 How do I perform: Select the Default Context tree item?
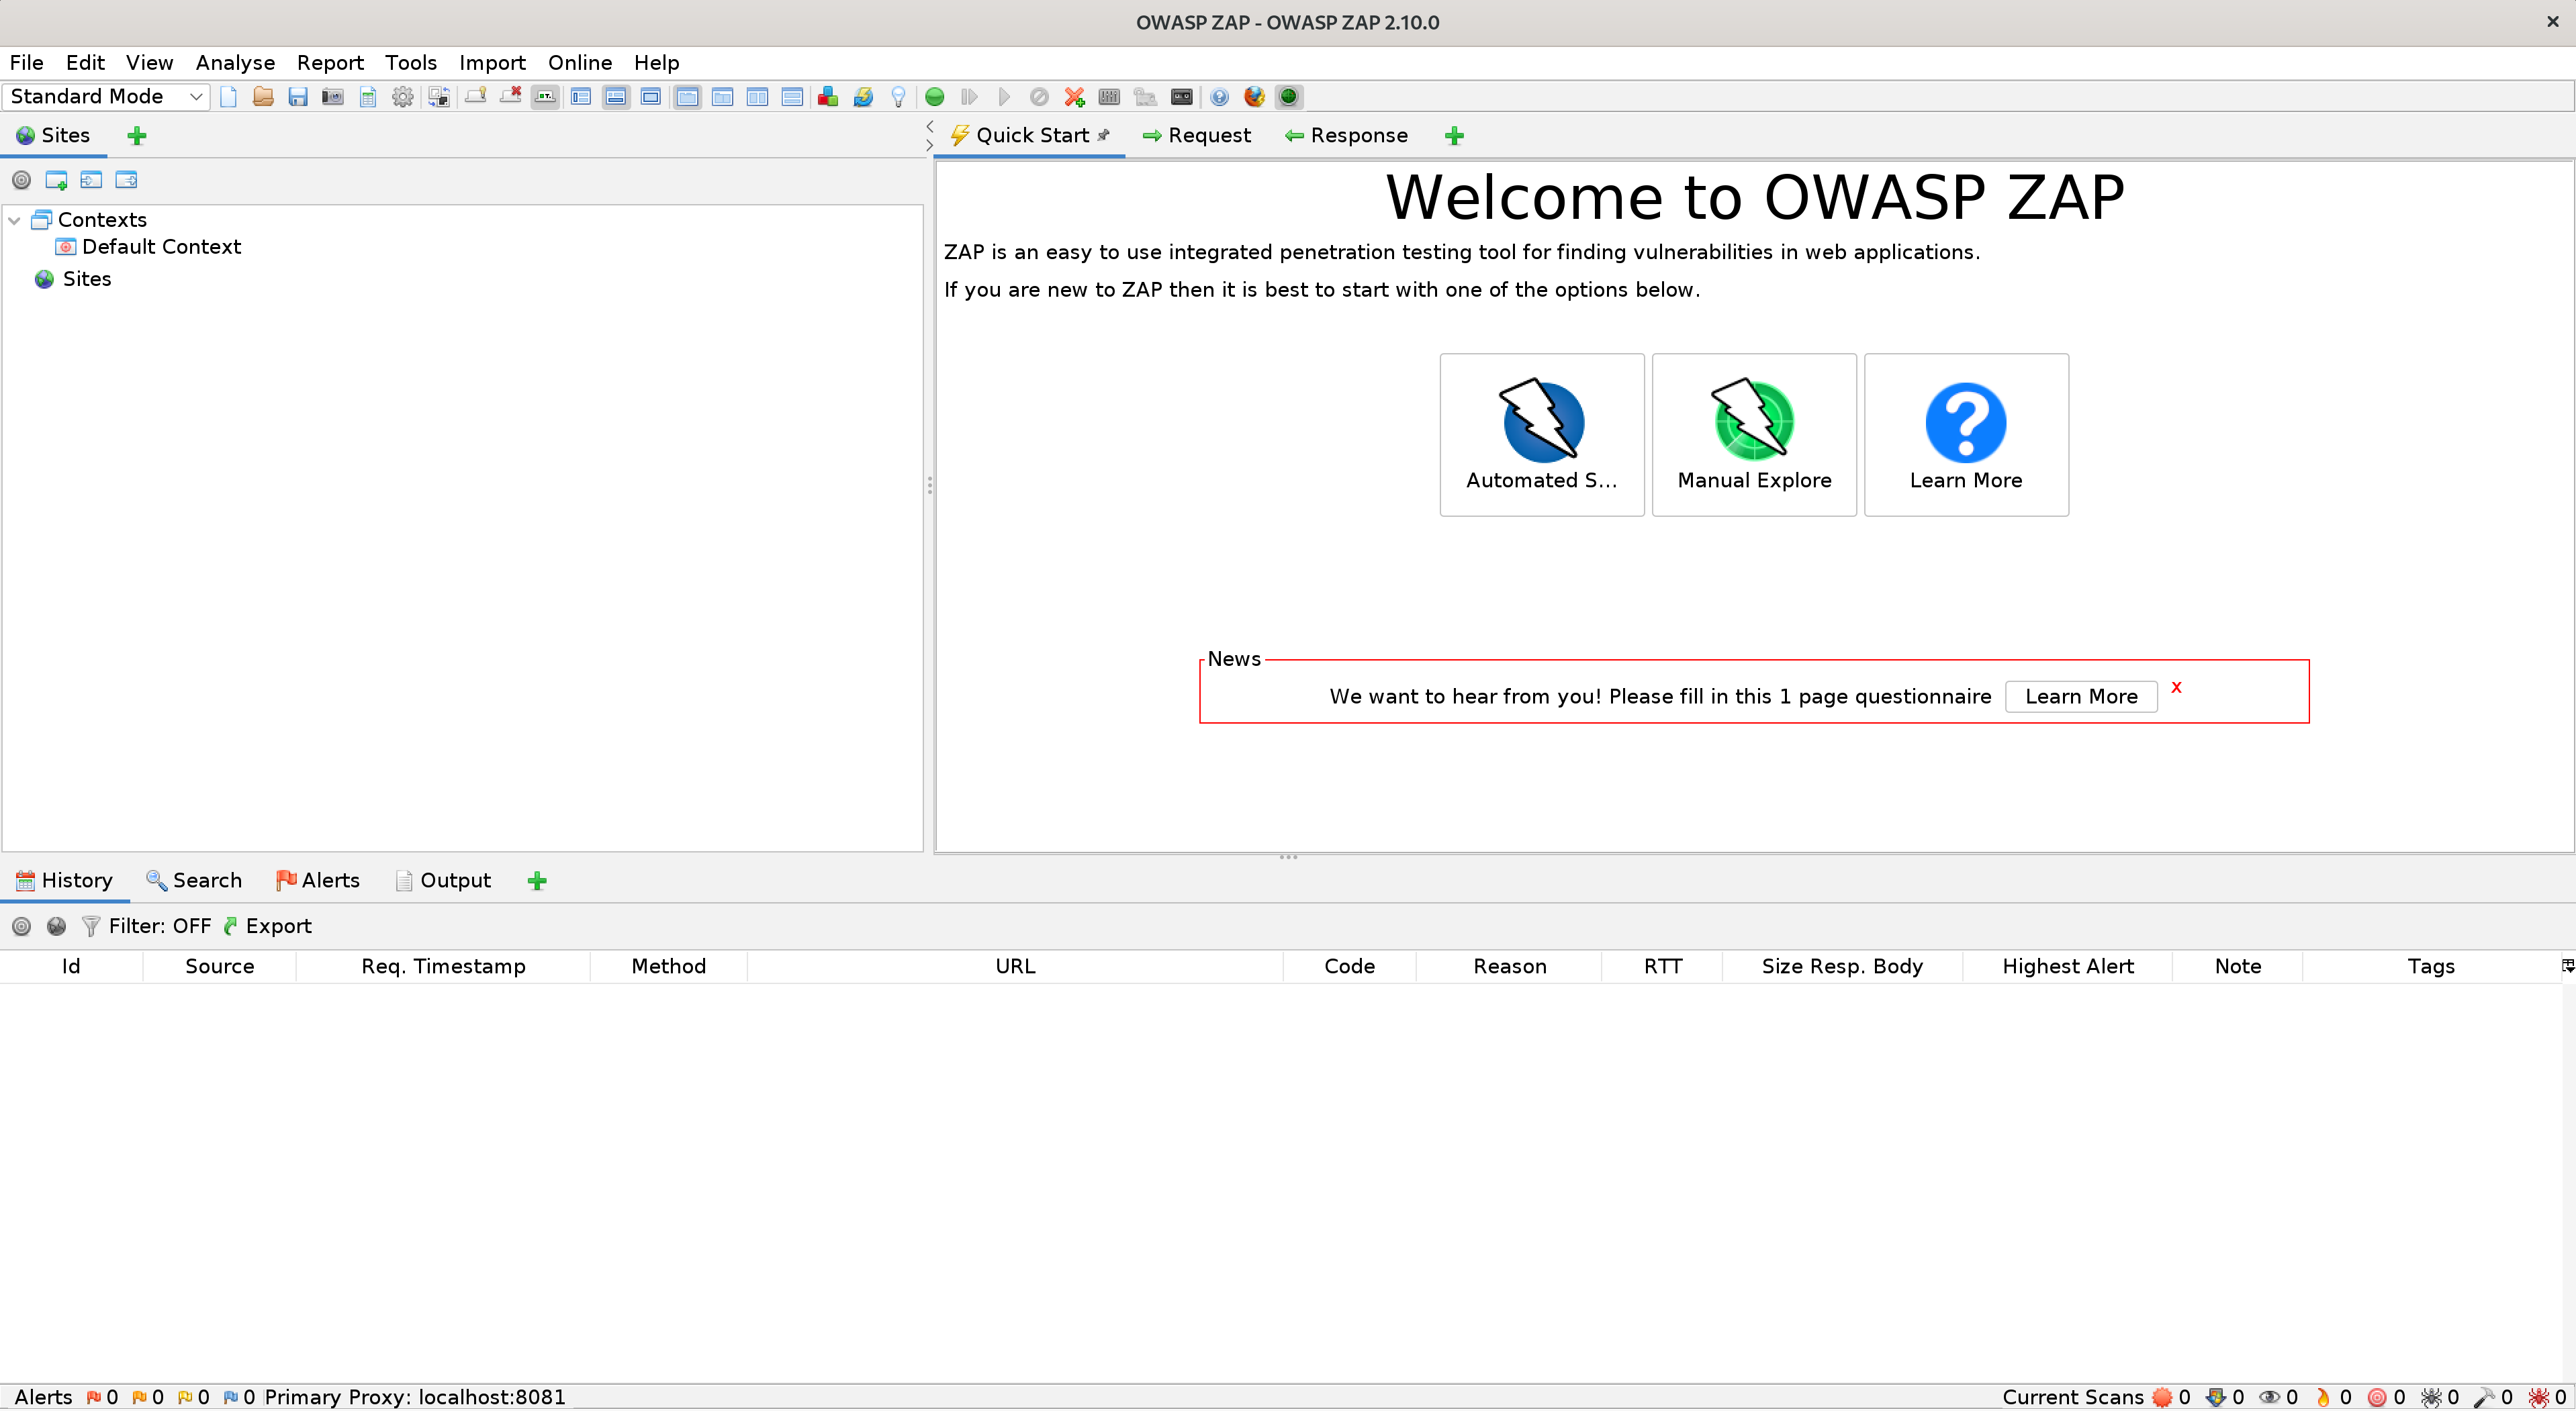(x=148, y=247)
